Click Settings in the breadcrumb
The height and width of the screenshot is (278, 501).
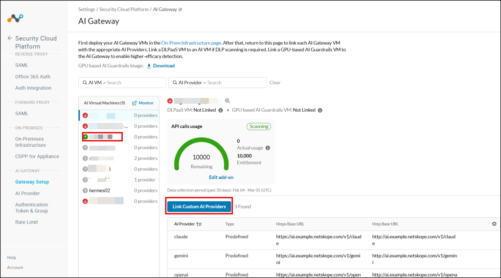coord(87,10)
